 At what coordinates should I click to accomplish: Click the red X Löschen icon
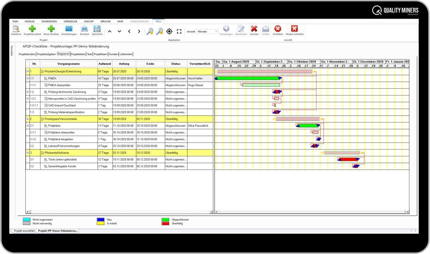pos(254,29)
